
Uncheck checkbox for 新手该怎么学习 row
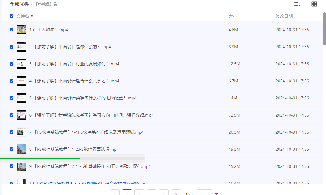(12, 115)
